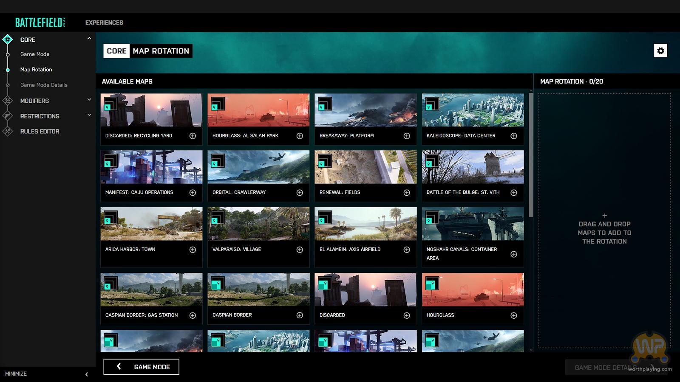Add Caspian Border full map plus icon
This screenshot has width=680, height=382.
tap(300, 315)
